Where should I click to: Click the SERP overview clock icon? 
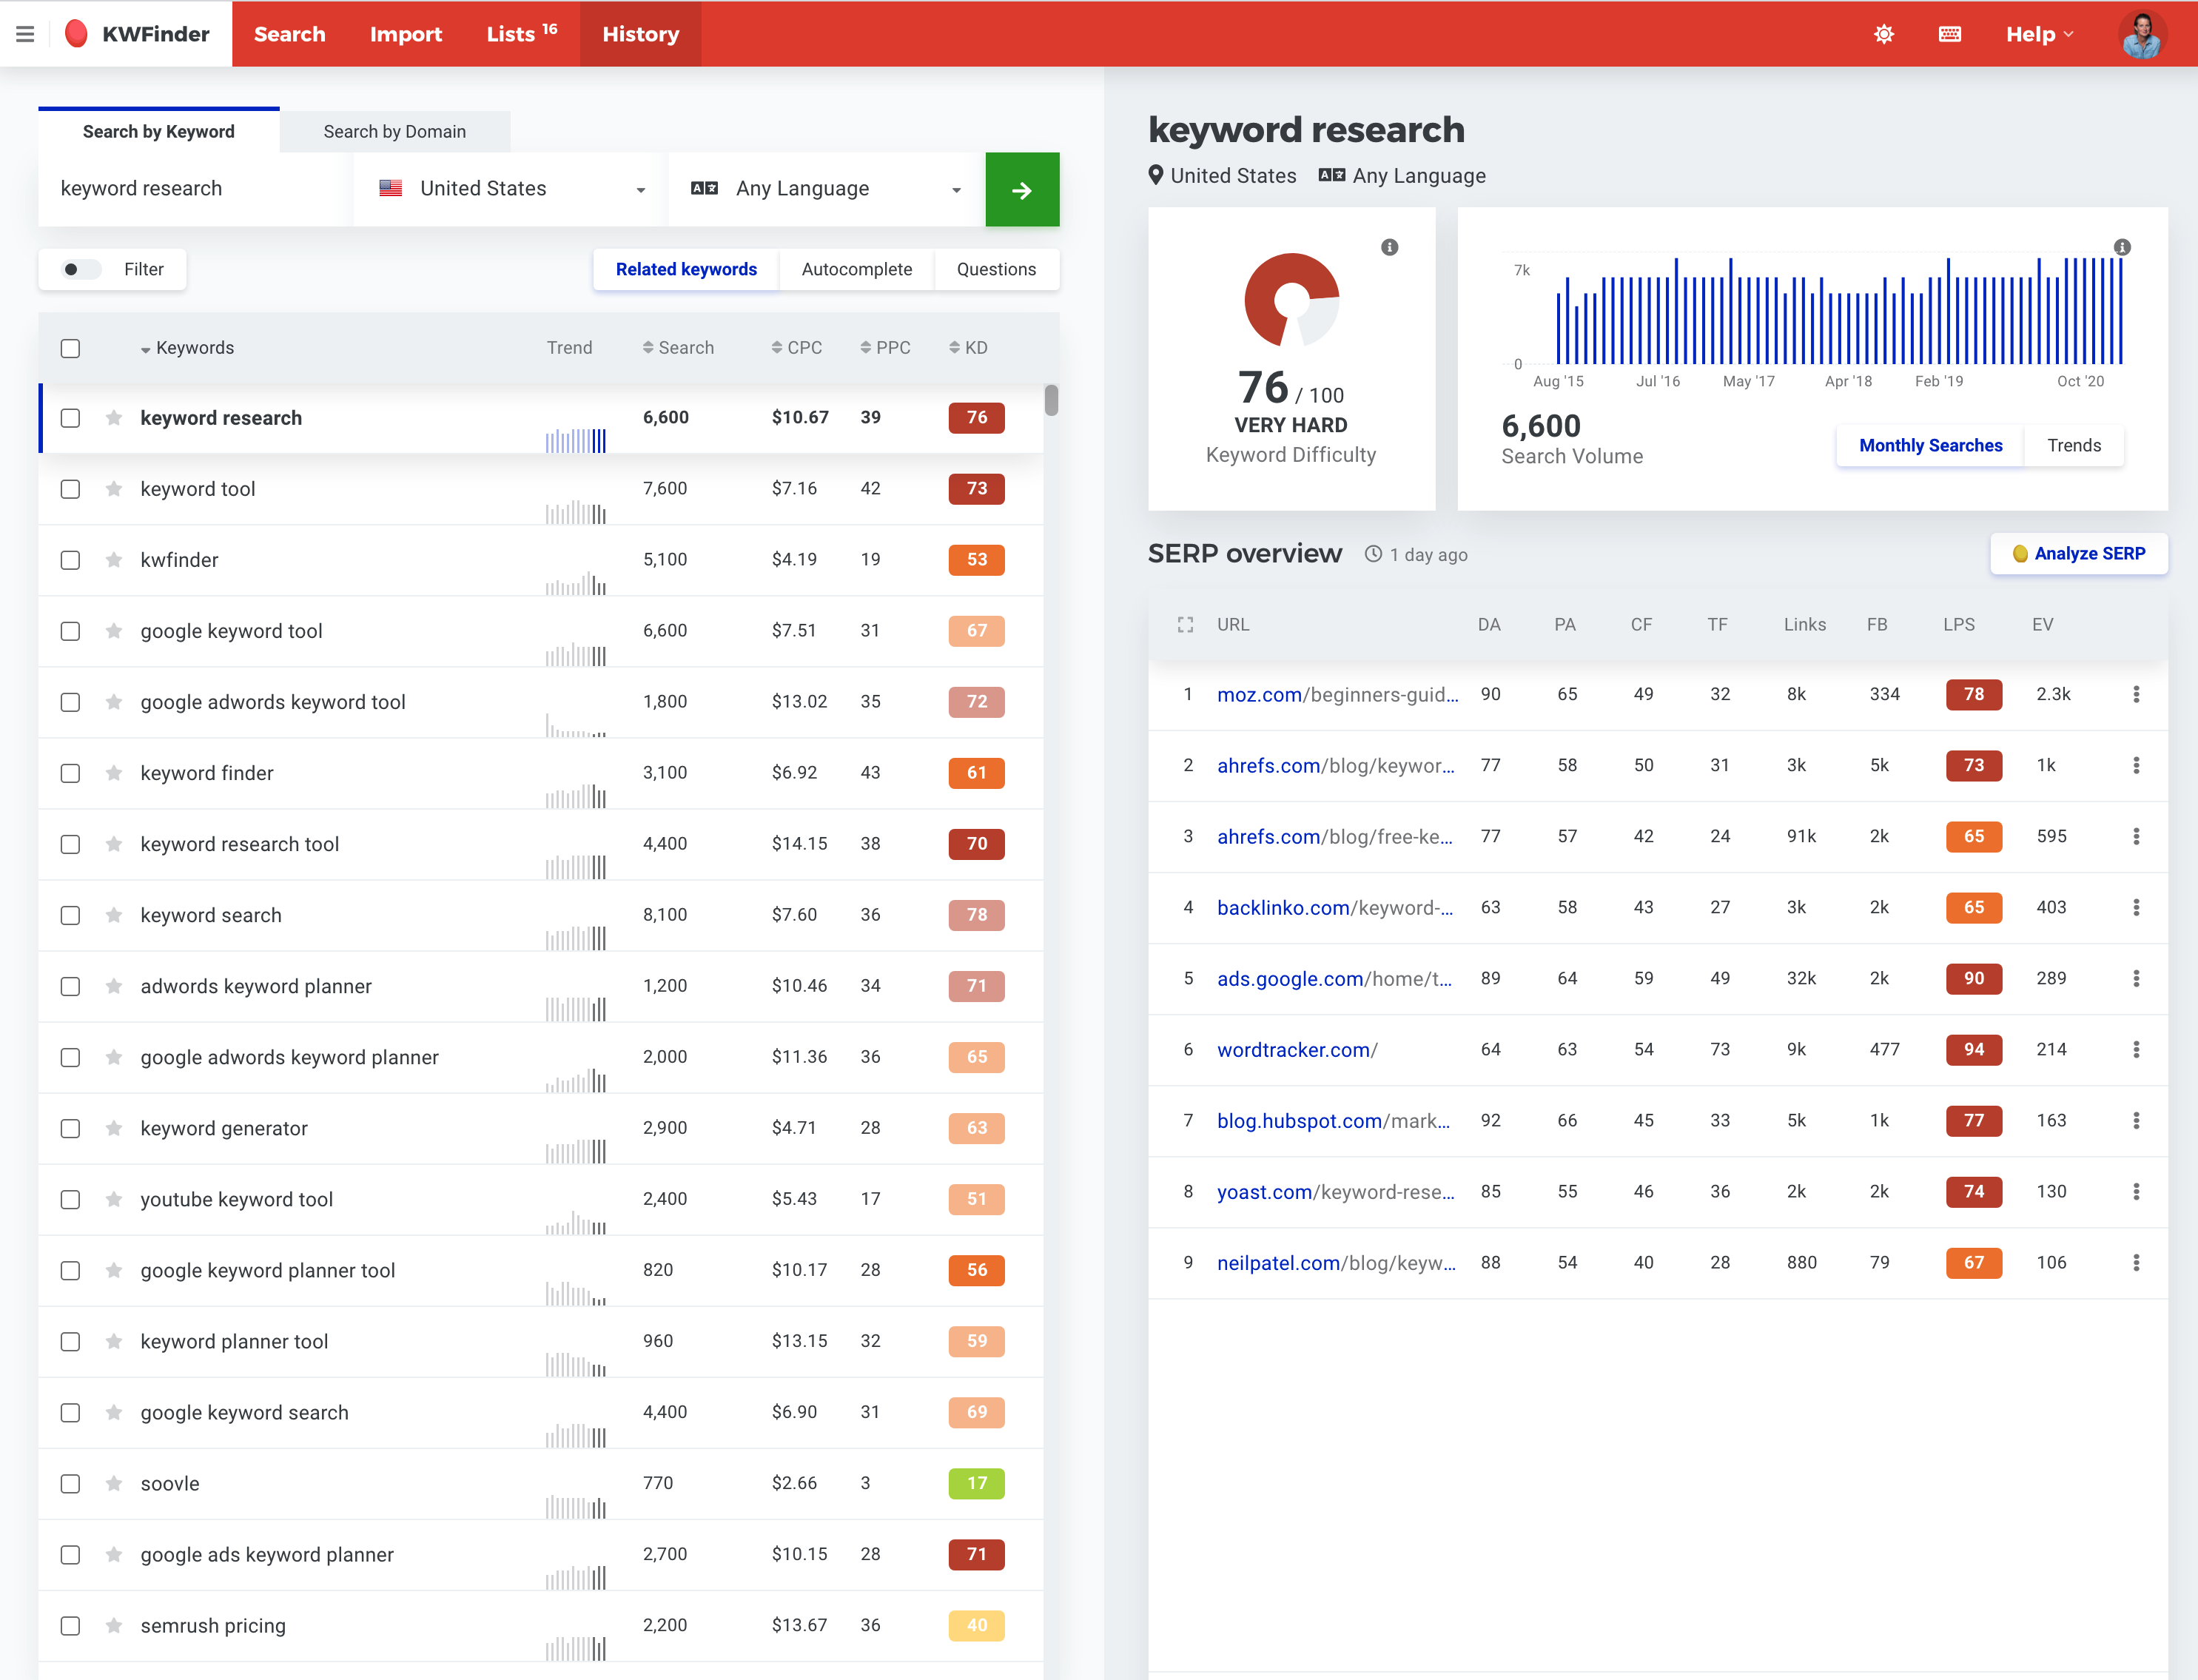coord(1374,554)
